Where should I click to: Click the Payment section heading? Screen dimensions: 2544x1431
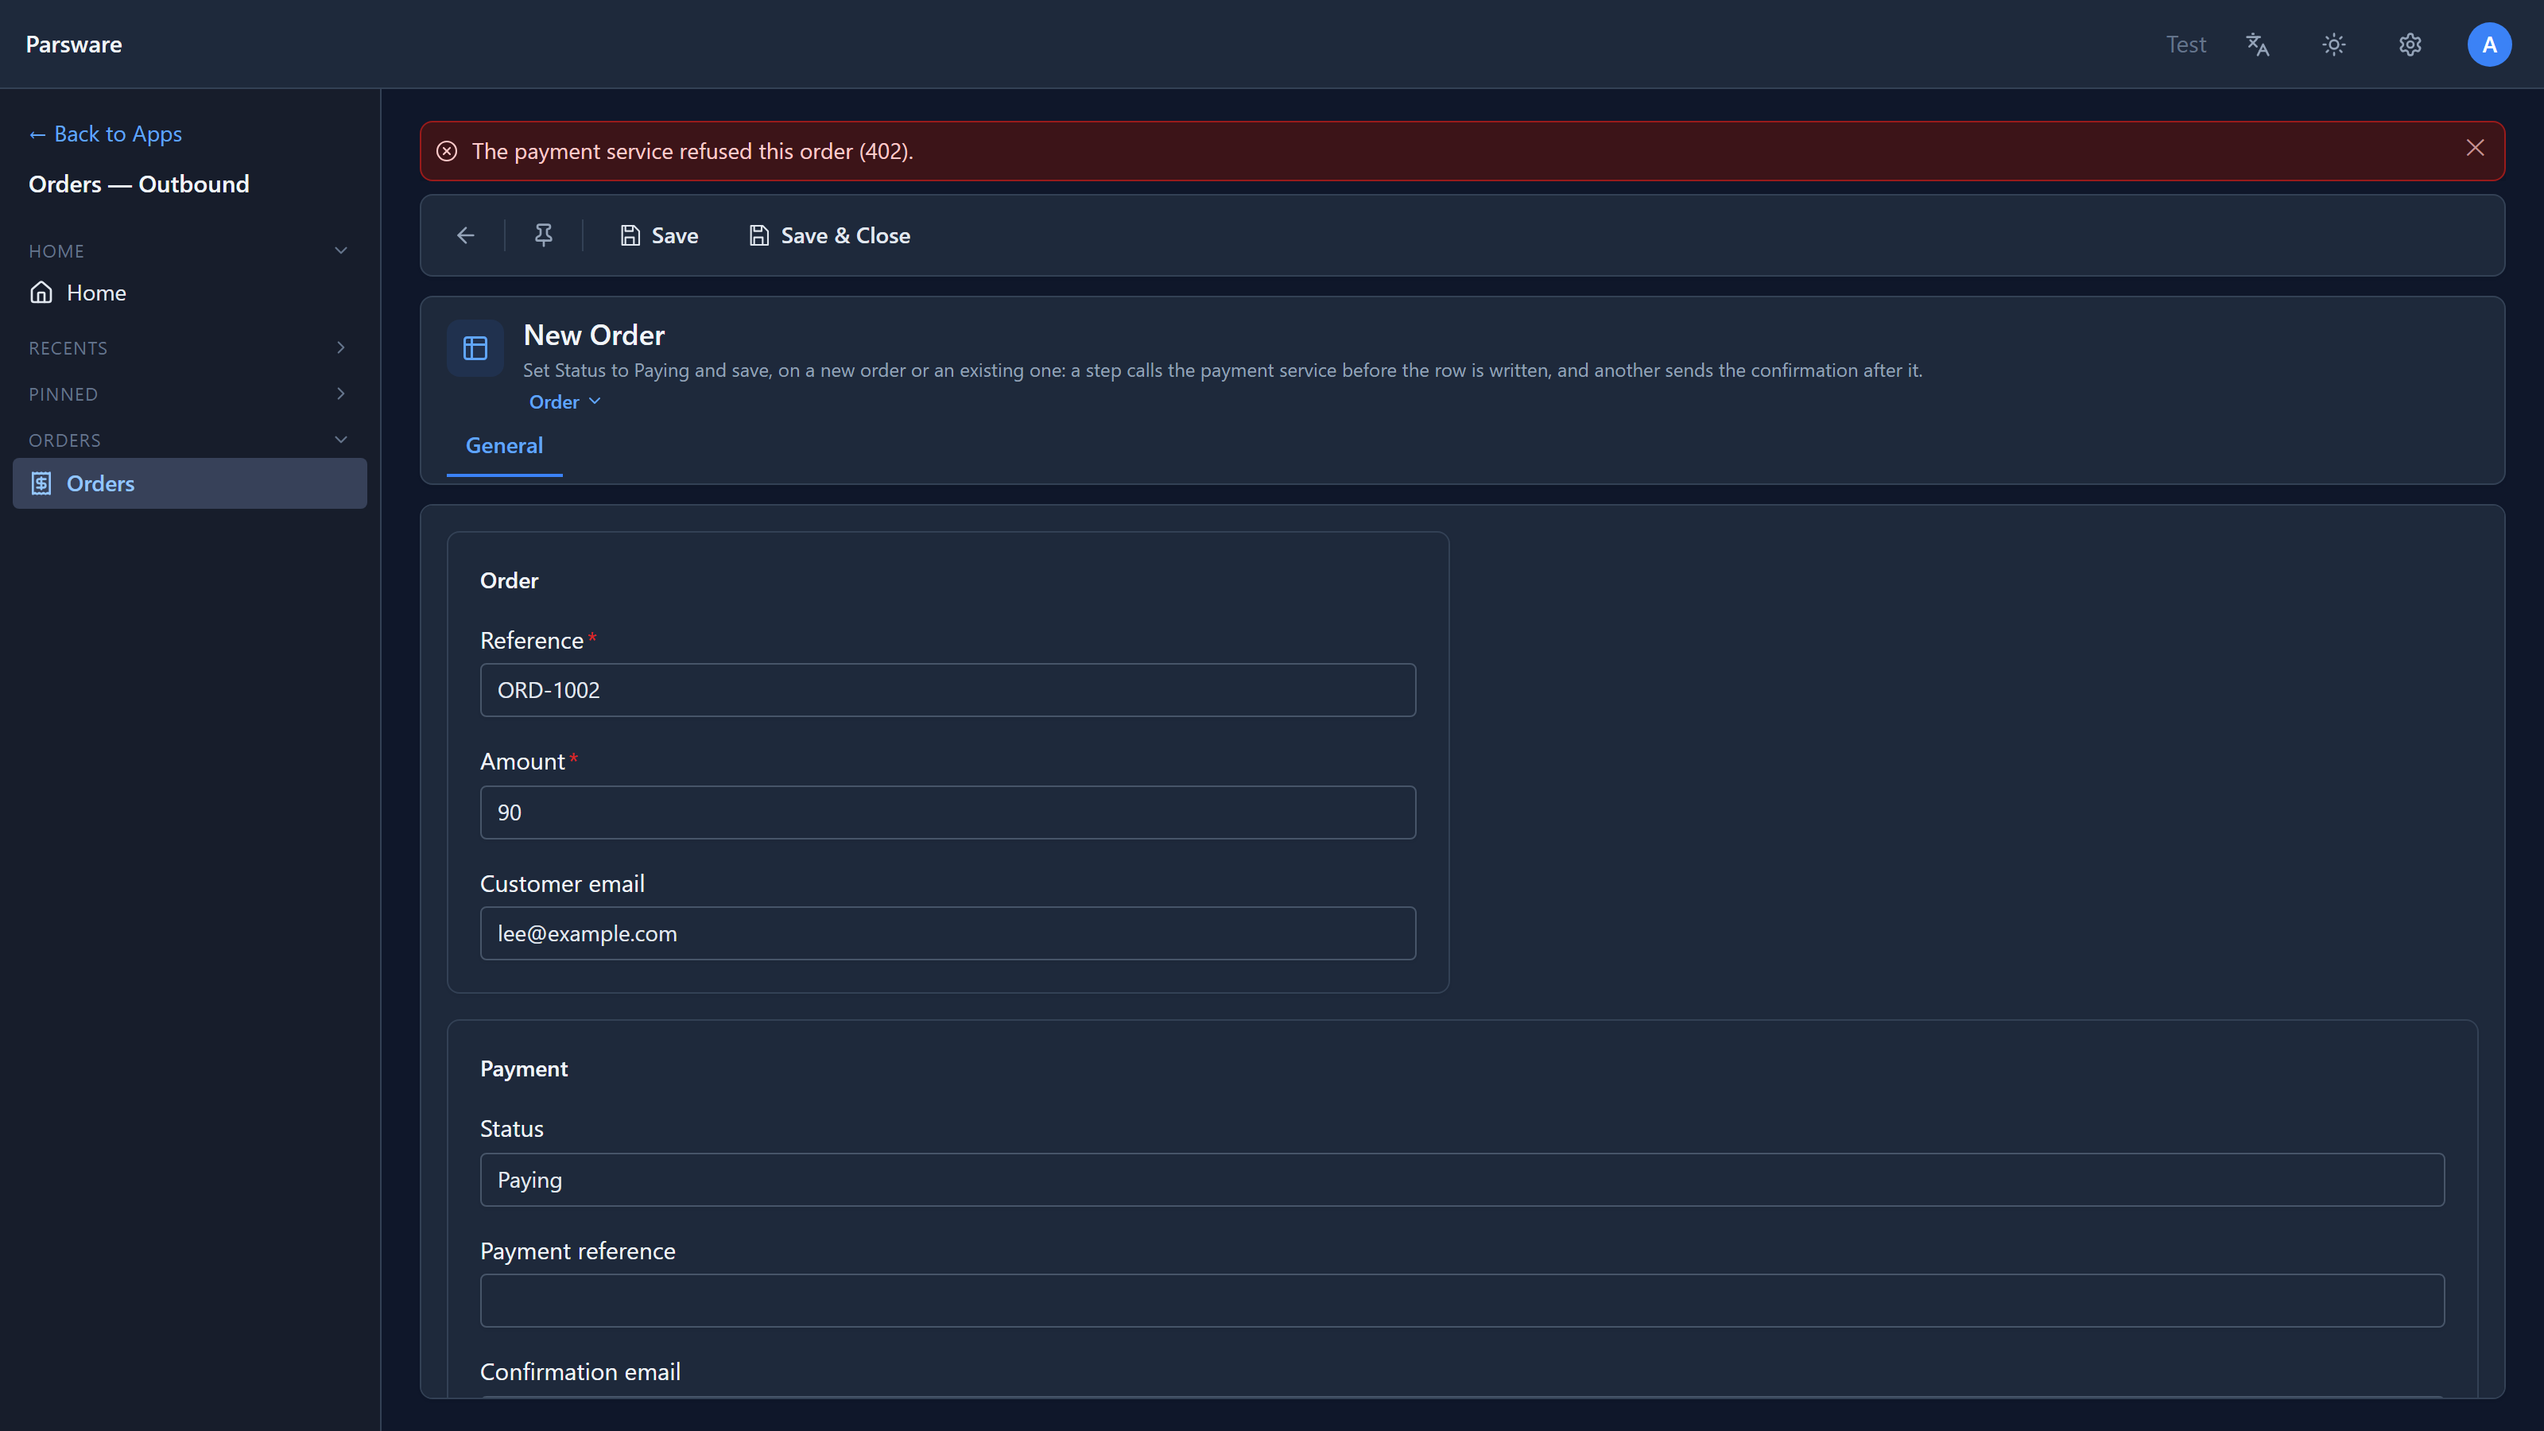[523, 1068]
